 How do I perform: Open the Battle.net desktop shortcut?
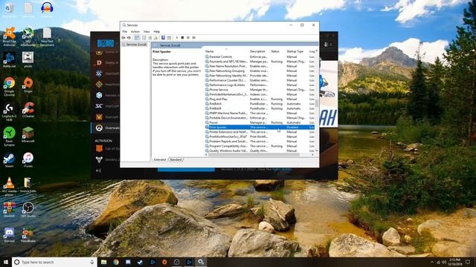[x=9, y=60]
